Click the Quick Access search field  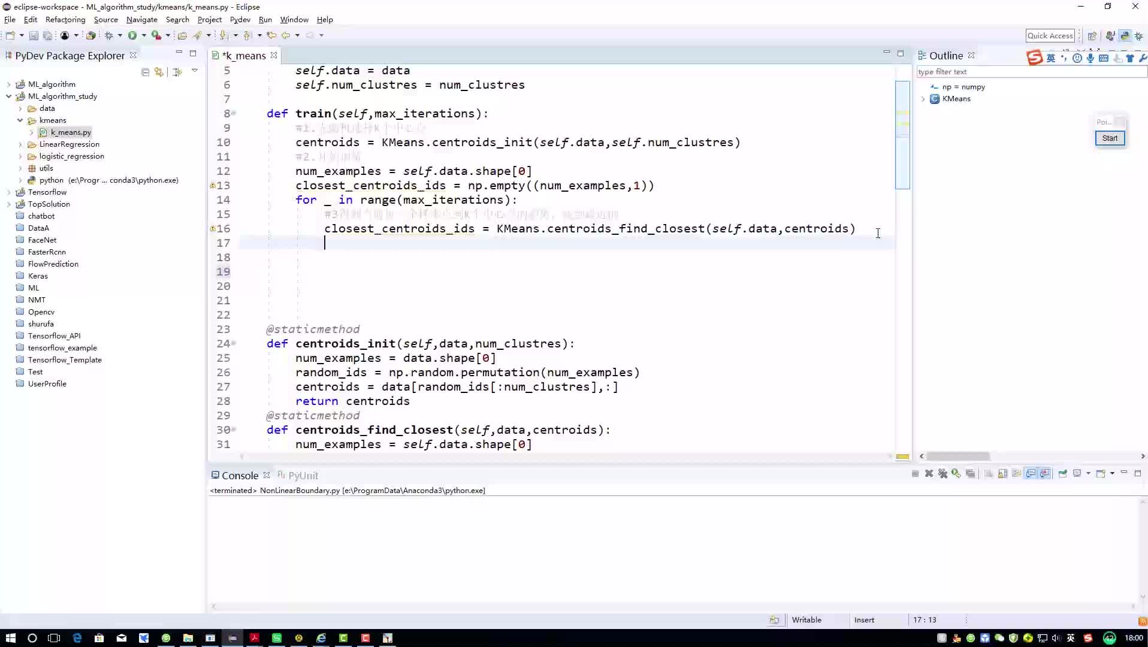pos(1050,36)
